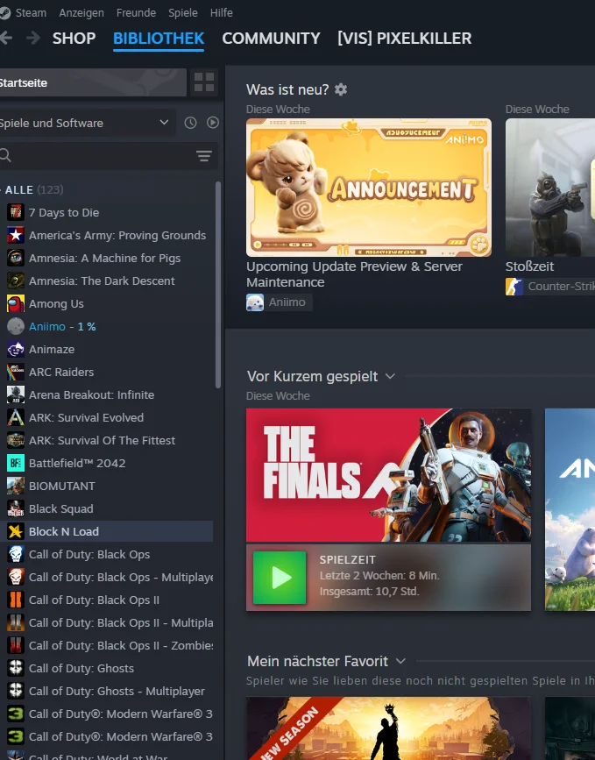Switch library to grid collections view
Screen dimensions: 595x760
204,82
